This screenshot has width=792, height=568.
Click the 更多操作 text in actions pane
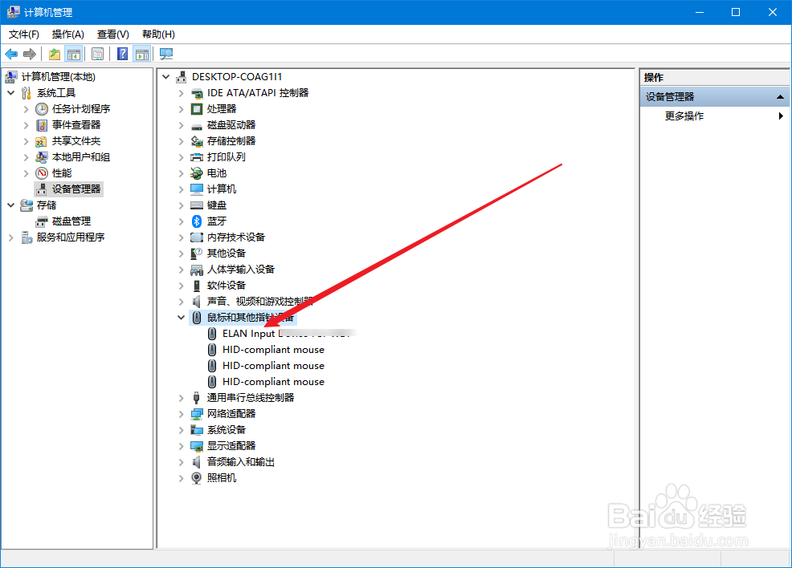point(684,116)
